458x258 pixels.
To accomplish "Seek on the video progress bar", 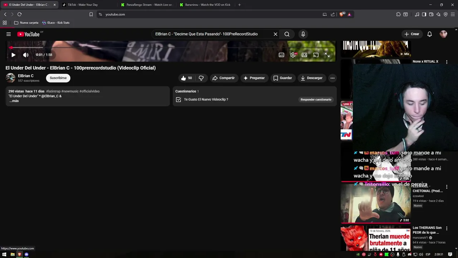I will point(171,47).
